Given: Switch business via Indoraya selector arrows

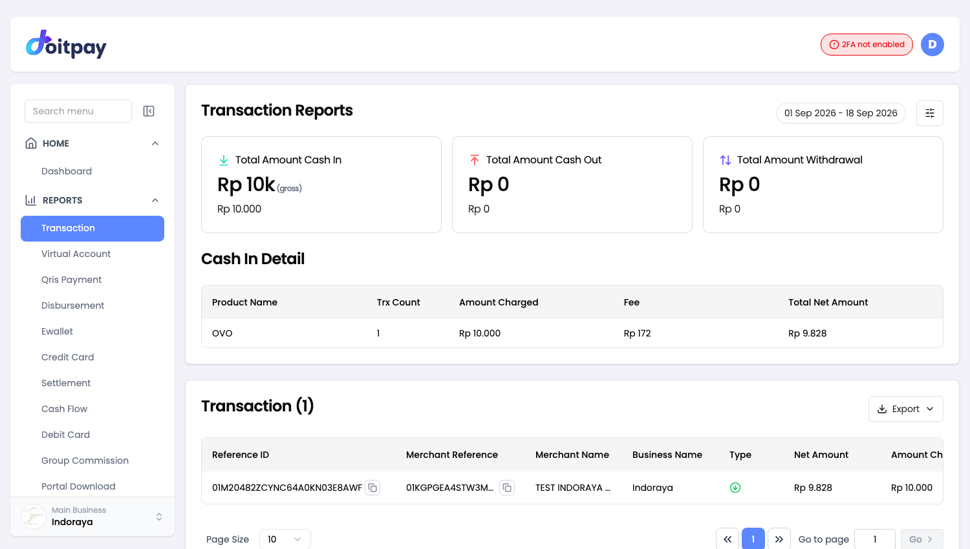Looking at the screenshot, I should (159, 517).
